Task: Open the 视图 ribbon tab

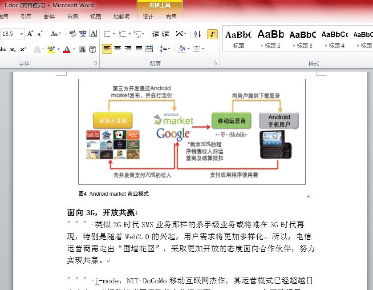Action: (95, 16)
